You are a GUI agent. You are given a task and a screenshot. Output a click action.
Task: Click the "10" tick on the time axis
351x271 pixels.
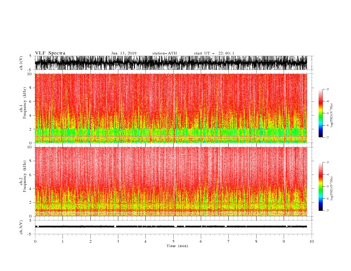click(312, 241)
